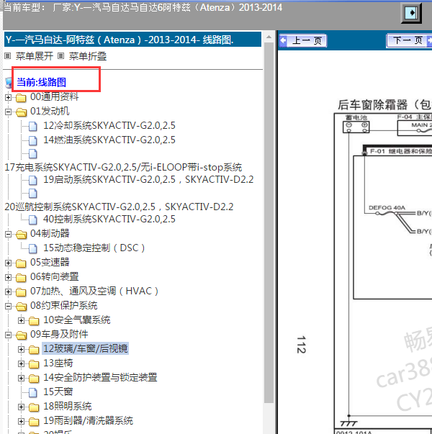Viewport: 432px width, 434px height.
Task: Expand the 14安全防护装置与锁定装置 subfolder
Action: 21,378
